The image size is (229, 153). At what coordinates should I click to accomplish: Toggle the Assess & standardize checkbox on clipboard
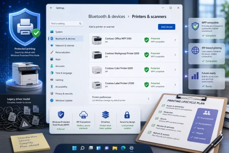click(x=163, y=106)
